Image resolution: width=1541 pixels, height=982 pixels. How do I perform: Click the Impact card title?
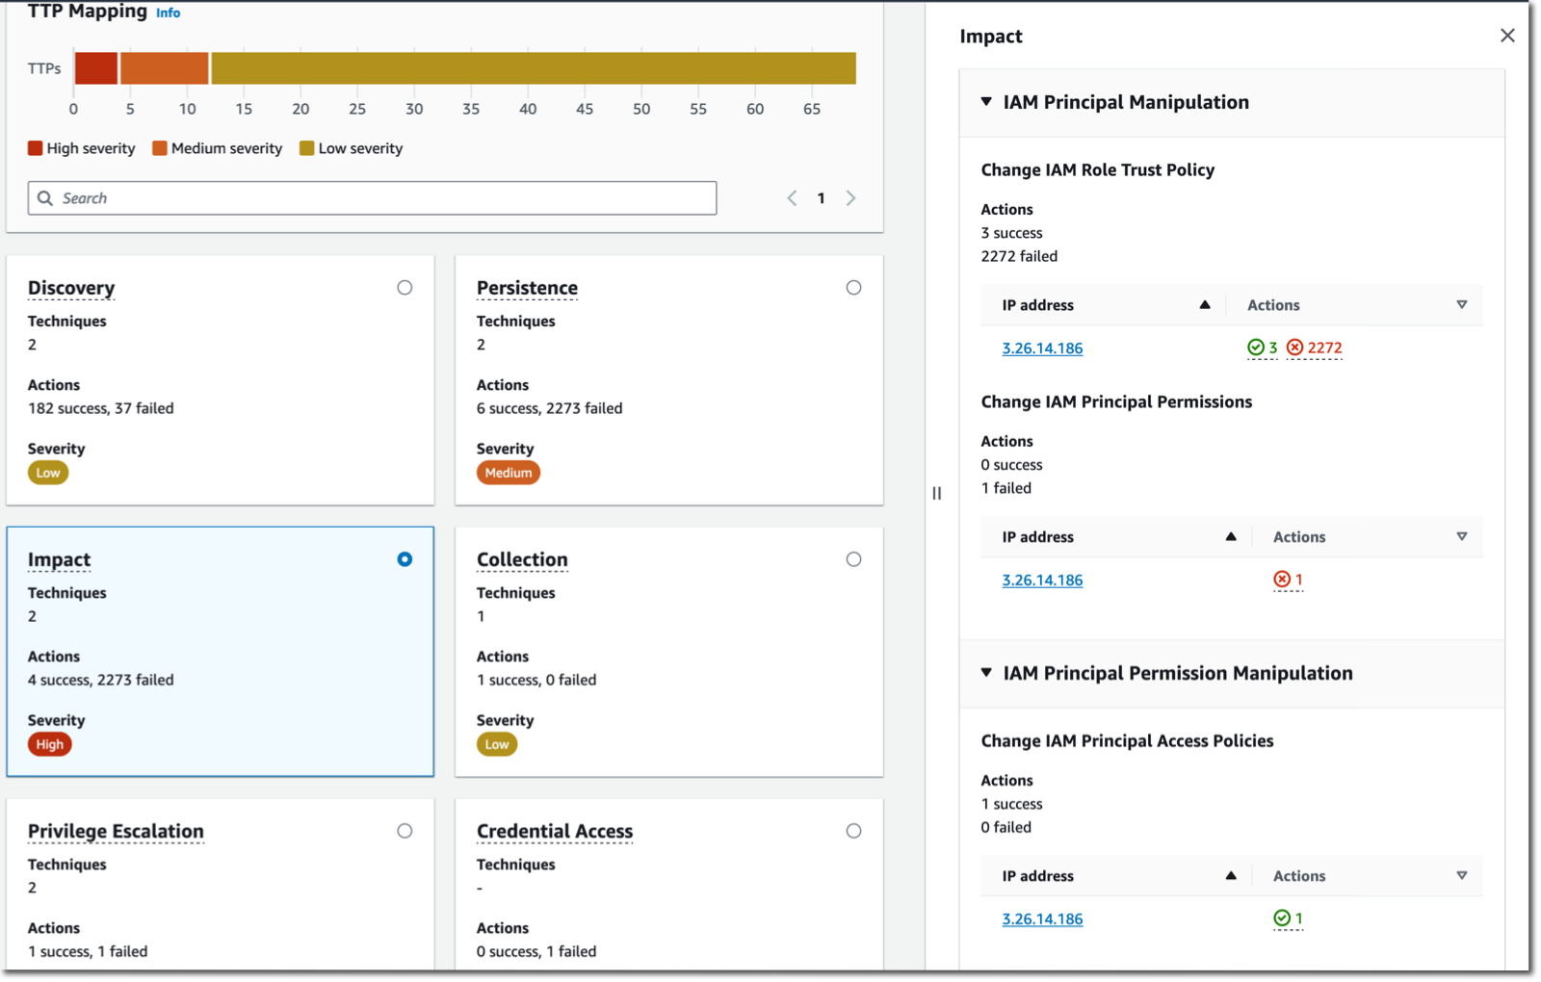pos(59,559)
